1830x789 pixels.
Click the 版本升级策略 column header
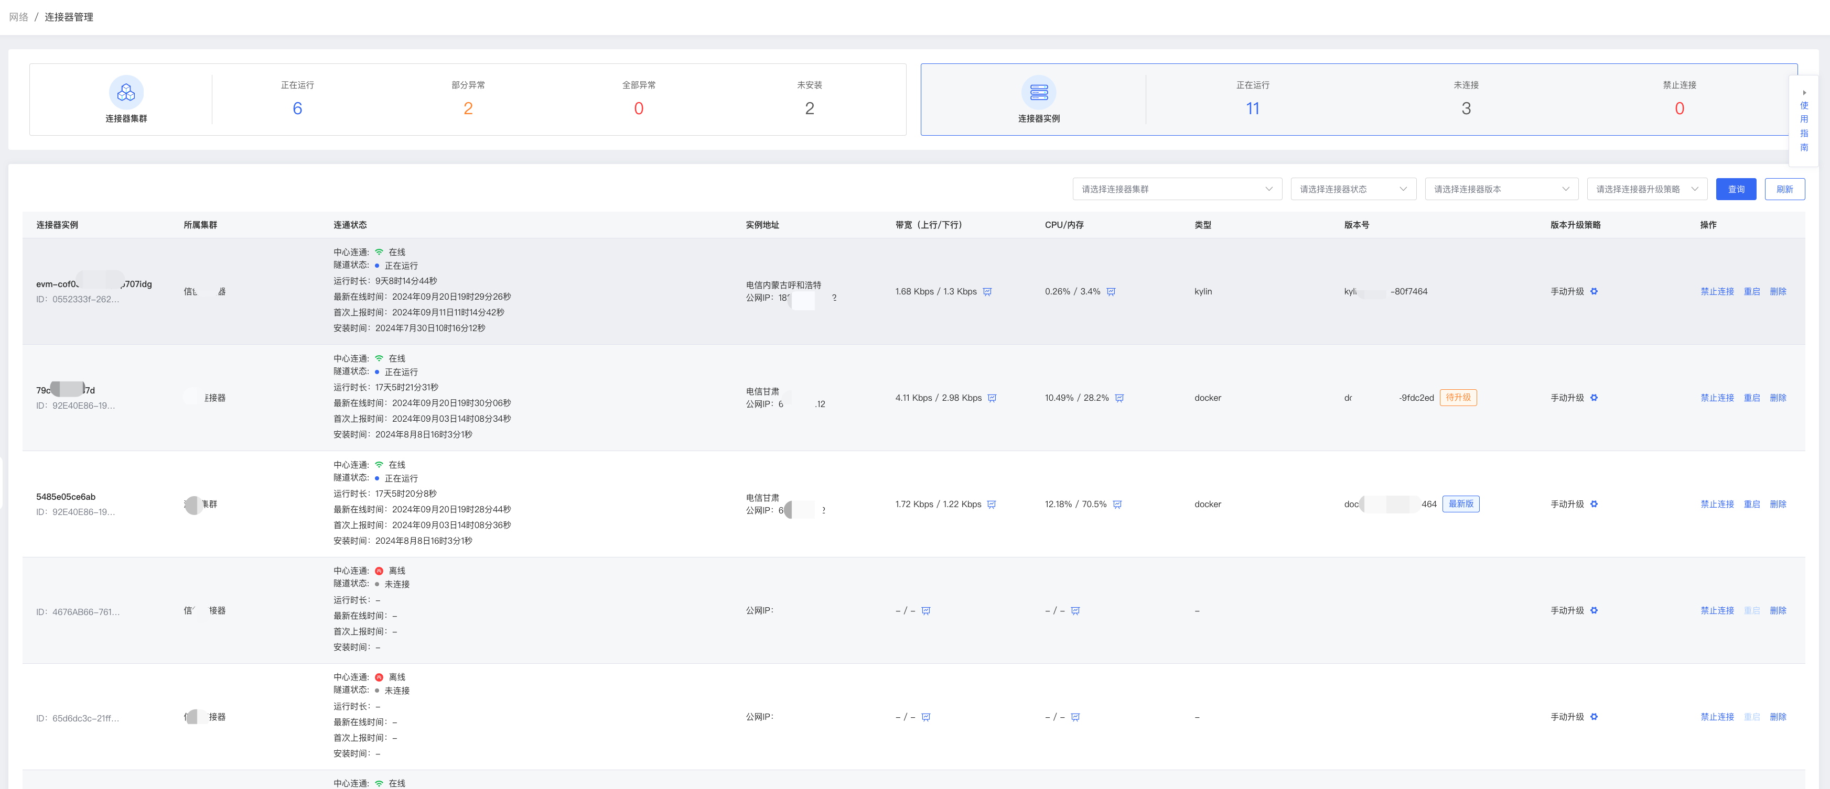(x=1575, y=225)
